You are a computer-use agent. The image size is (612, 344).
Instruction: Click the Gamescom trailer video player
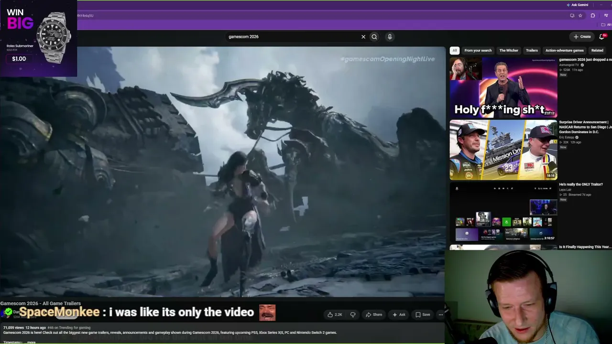point(222,172)
